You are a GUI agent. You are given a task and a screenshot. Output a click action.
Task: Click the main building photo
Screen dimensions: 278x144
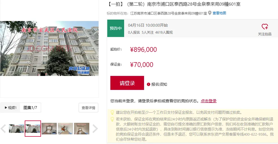(x=49, y=48)
